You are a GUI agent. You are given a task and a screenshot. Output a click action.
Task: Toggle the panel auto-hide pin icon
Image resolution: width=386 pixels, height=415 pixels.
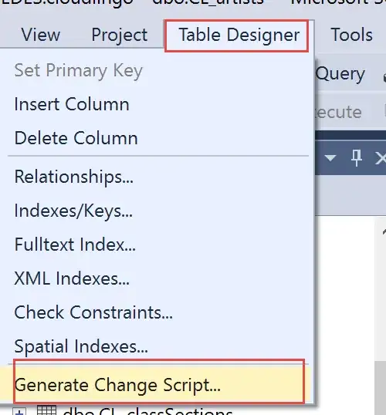(357, 158)
